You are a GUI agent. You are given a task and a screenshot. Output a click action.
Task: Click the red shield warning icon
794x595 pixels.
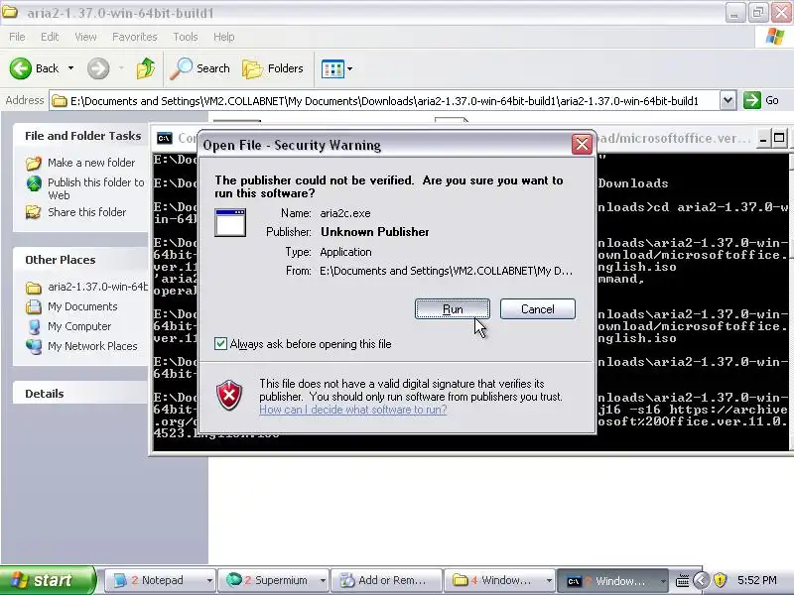229,395
